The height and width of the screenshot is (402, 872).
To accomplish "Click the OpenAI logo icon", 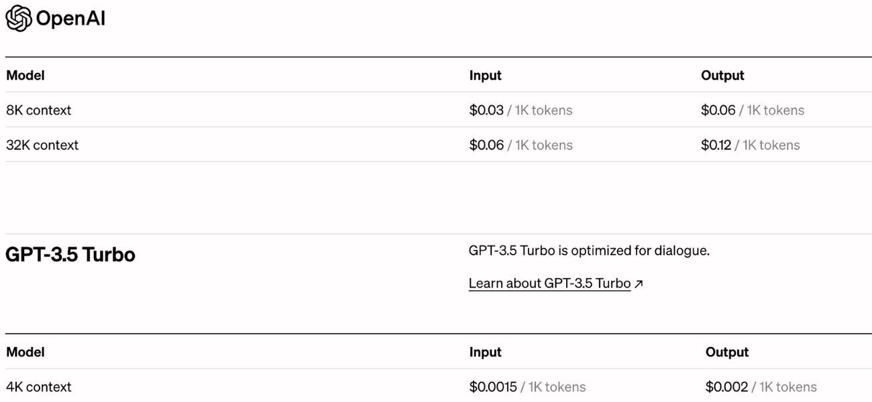I will pos(18,17).
